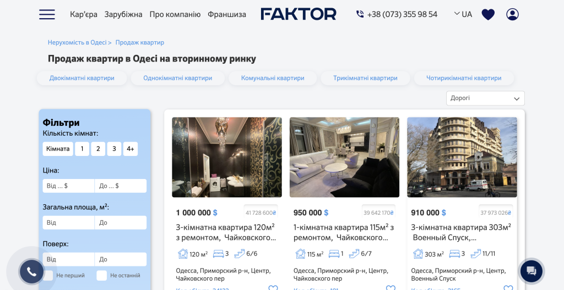Click the "Двокімнатні квартири" link

click(x=82, y=78)
